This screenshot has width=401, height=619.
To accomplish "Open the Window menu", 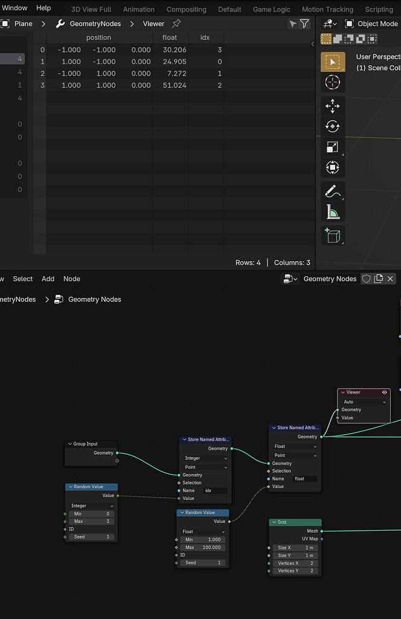I will tap(14, 8).
